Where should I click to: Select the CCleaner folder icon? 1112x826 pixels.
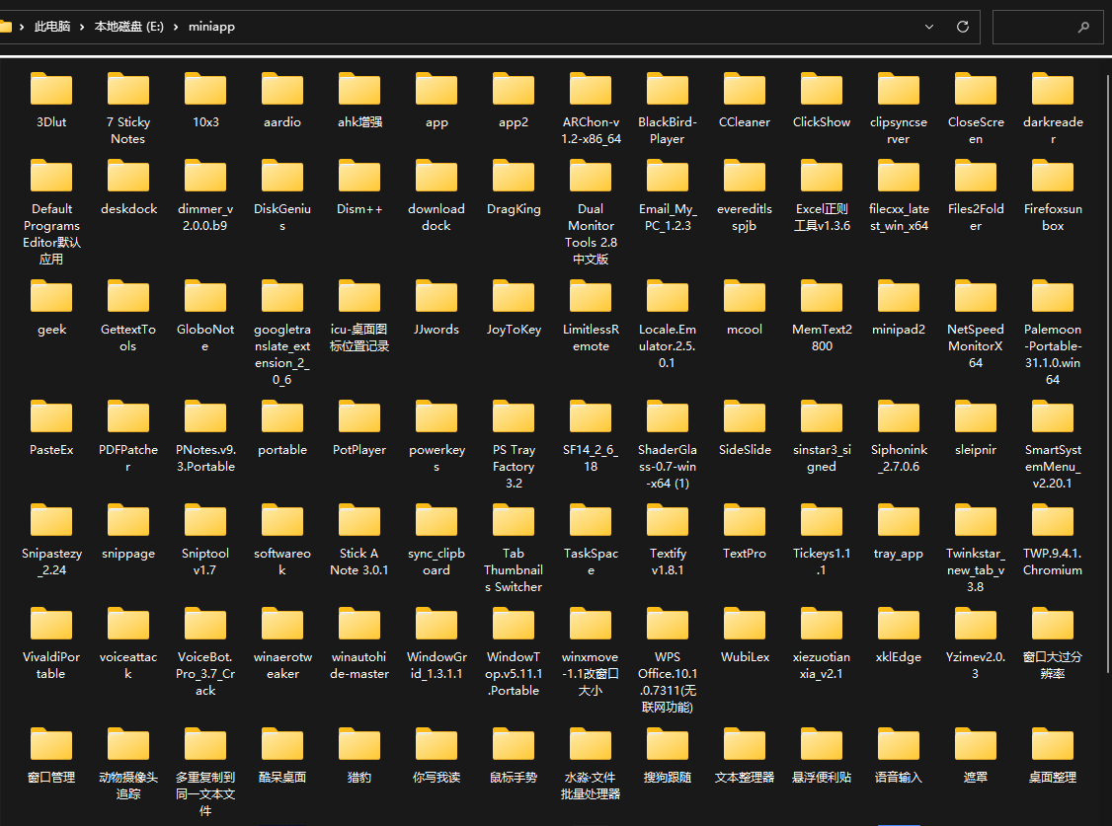[x=745, y=90]
